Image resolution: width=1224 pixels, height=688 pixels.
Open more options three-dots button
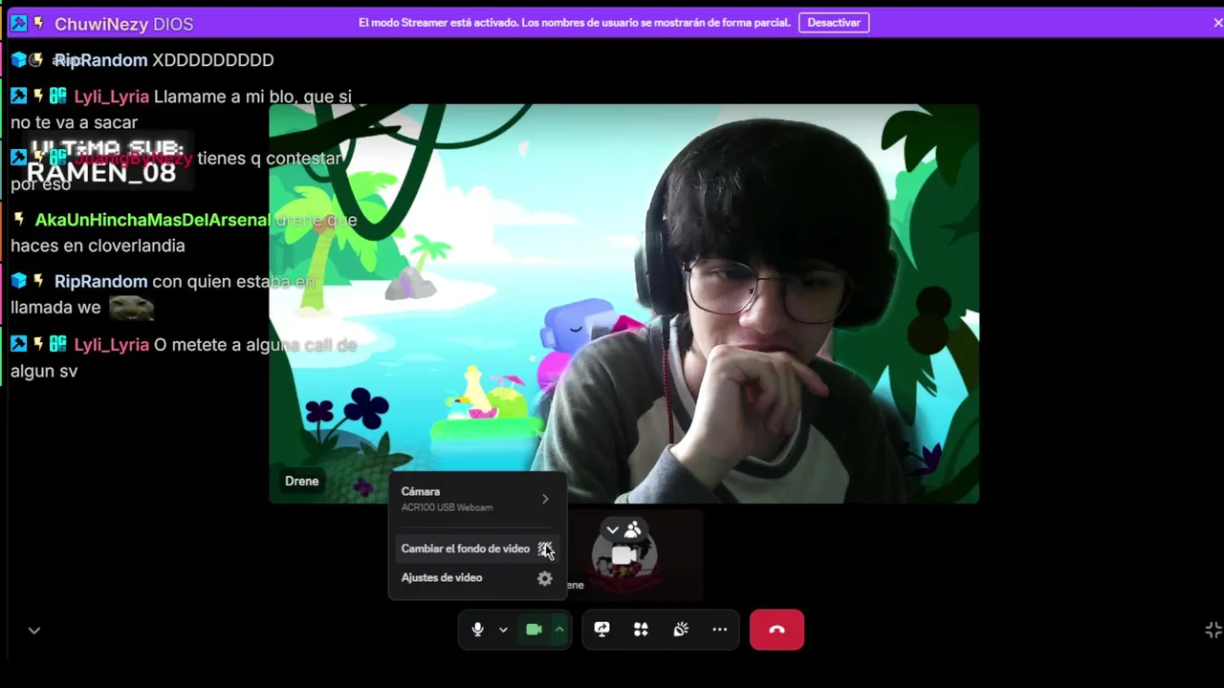coord(720,630)
